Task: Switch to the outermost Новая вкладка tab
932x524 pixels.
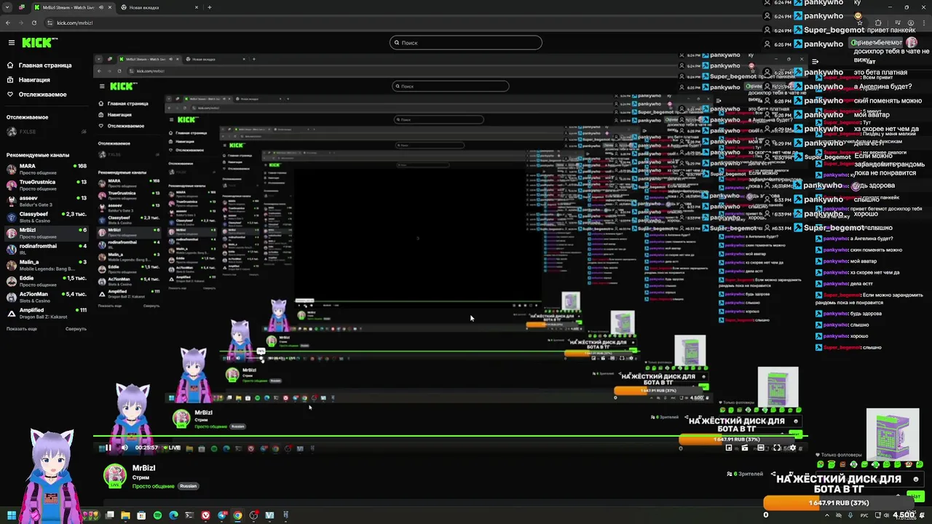Action: click(x=159, y=7)
